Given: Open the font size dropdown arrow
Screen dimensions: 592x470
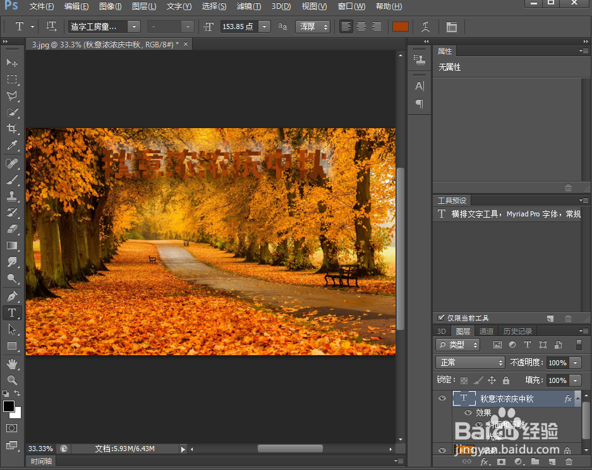Looking at the screenshot, I should tap(264, 26).
